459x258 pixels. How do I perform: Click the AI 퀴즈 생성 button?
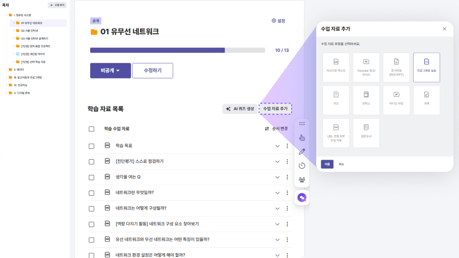coord(240,109)
